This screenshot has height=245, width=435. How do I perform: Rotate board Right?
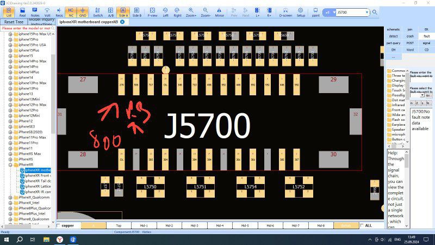tap(177, 12)
